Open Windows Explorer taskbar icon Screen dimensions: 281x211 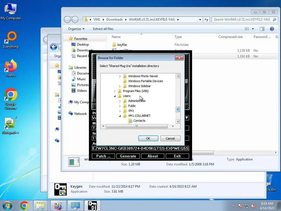tap(41, 206)
